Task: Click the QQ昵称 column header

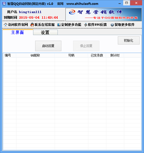Action: (x=35, y=55)
